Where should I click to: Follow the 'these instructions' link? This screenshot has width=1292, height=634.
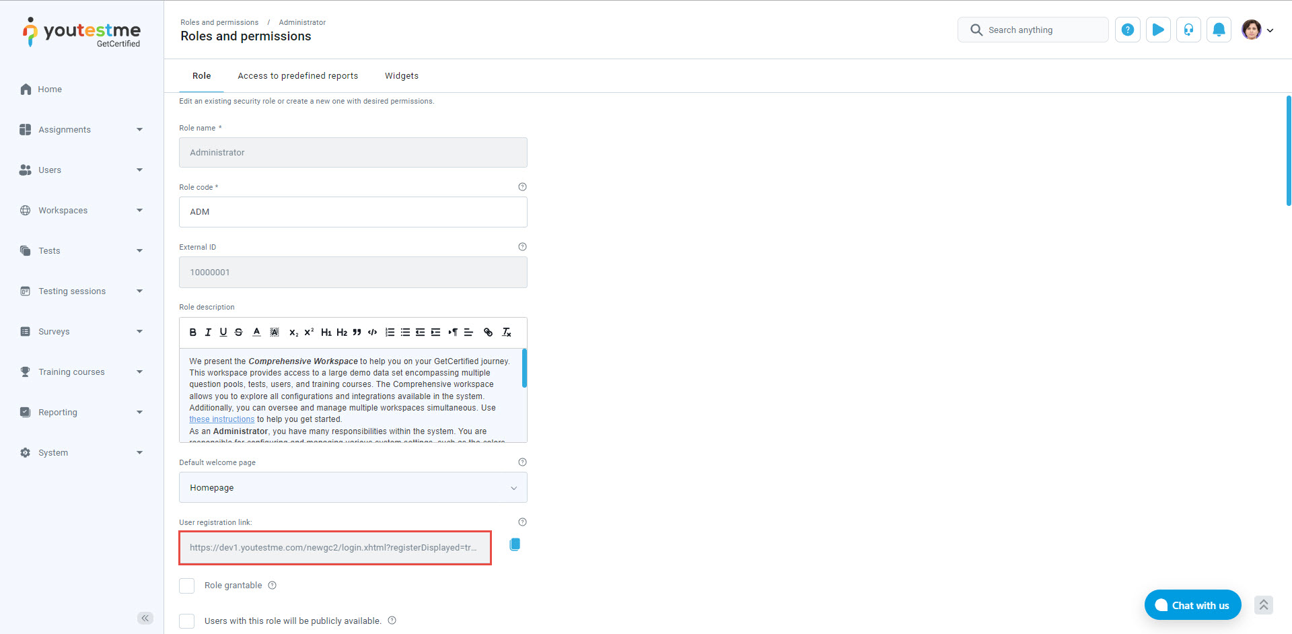pyautogui.click(x=221, y=419)
